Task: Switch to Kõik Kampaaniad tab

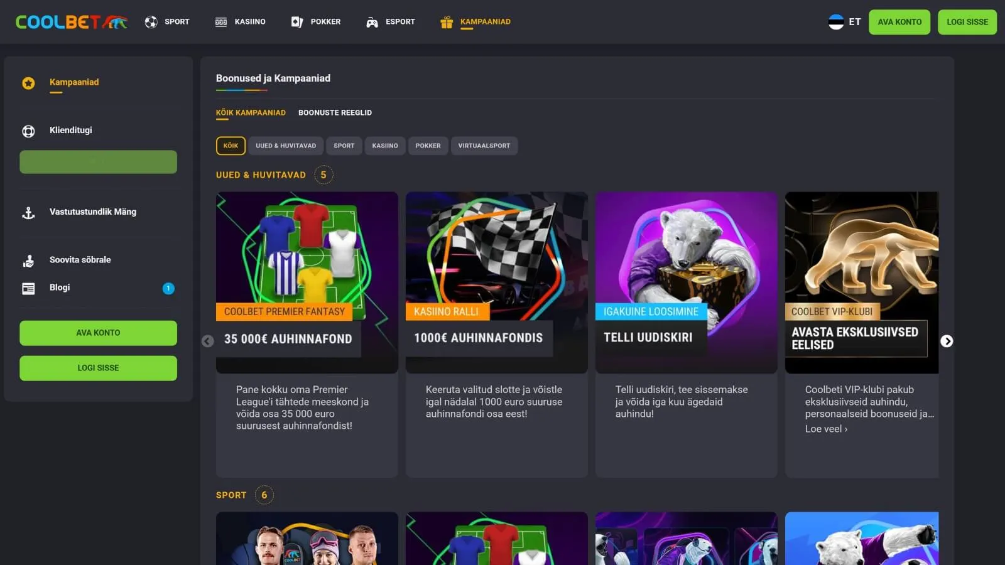Action: [x=251, y=113]
